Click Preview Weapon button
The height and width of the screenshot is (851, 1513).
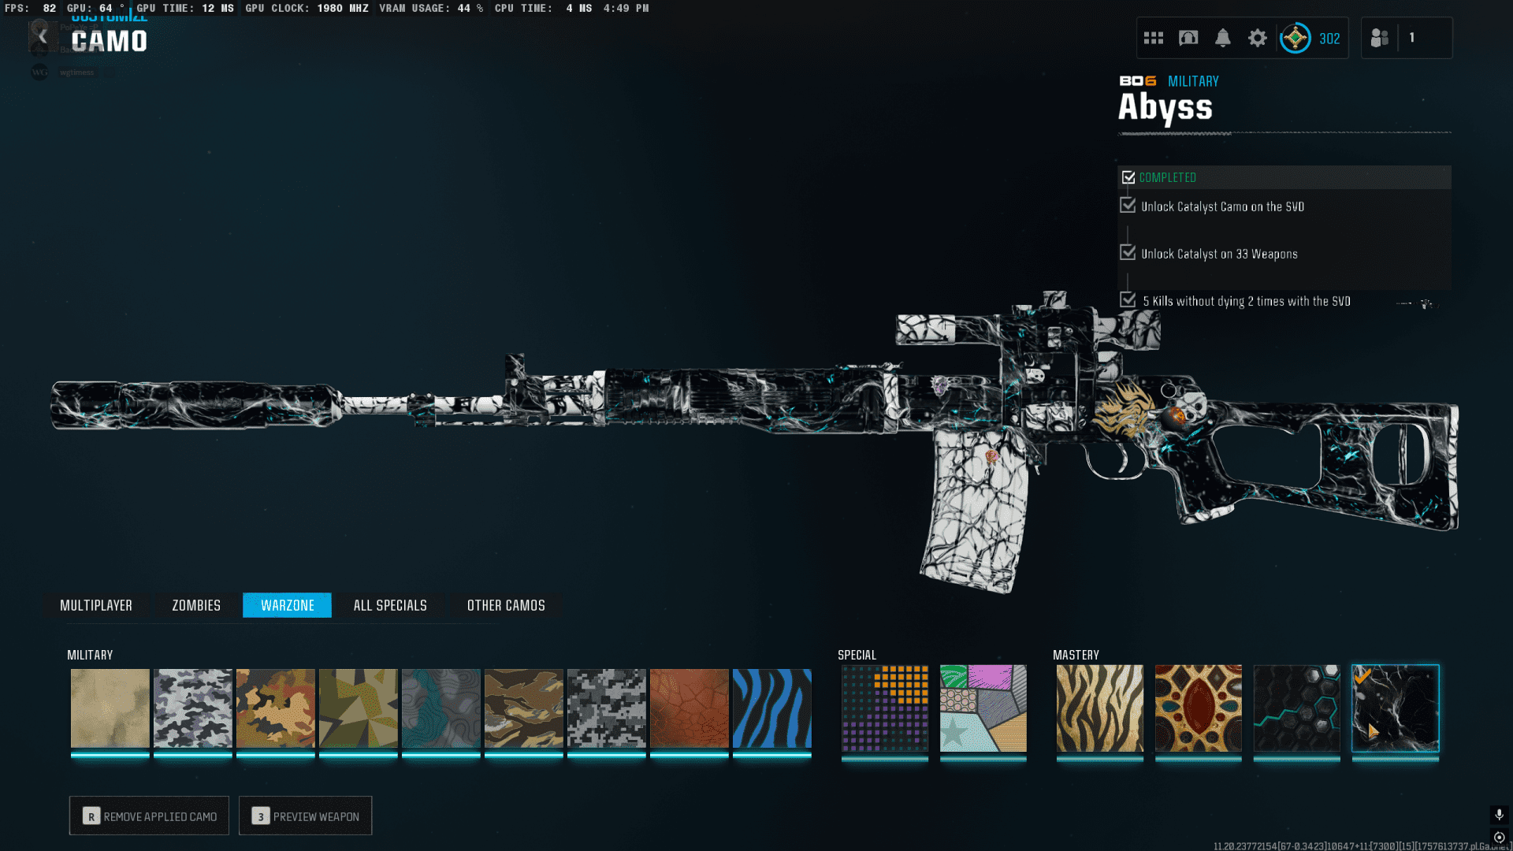click(305, 816)
